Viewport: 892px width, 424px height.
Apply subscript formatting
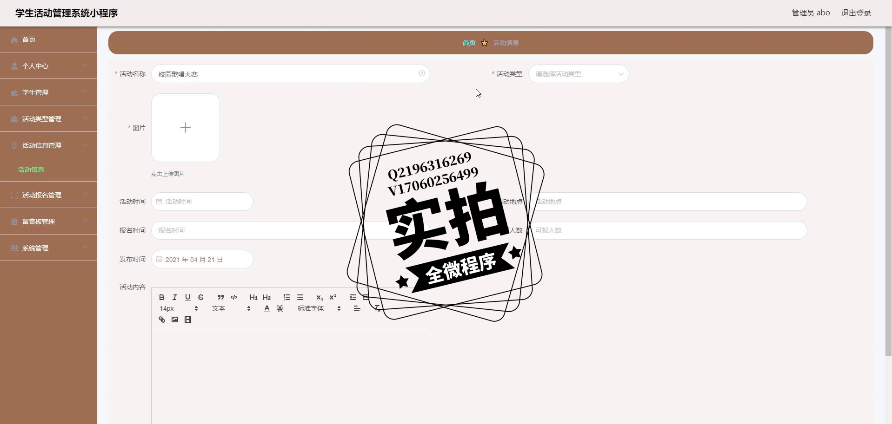click(x=320, y=297)
